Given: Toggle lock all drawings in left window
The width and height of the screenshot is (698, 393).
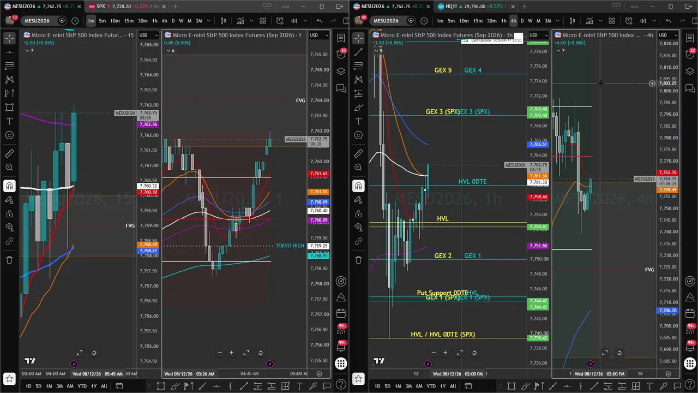Looking at the screenshot, I should click(9, 213).
